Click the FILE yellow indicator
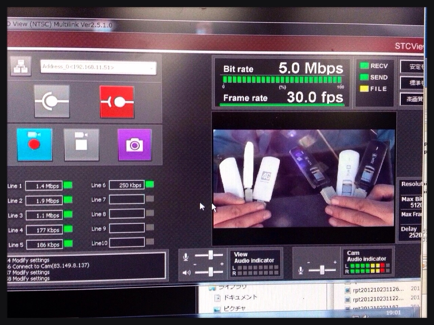The height and width of the screenshot is (325, 434). 364,89
